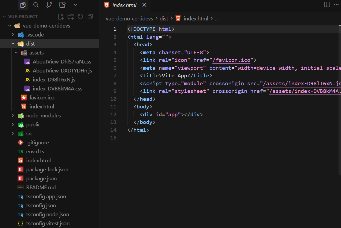Collapse the VUE-PROJECT root section
Image resolution: width=341 pixels, height=228 pixels.
pos(4,17)
